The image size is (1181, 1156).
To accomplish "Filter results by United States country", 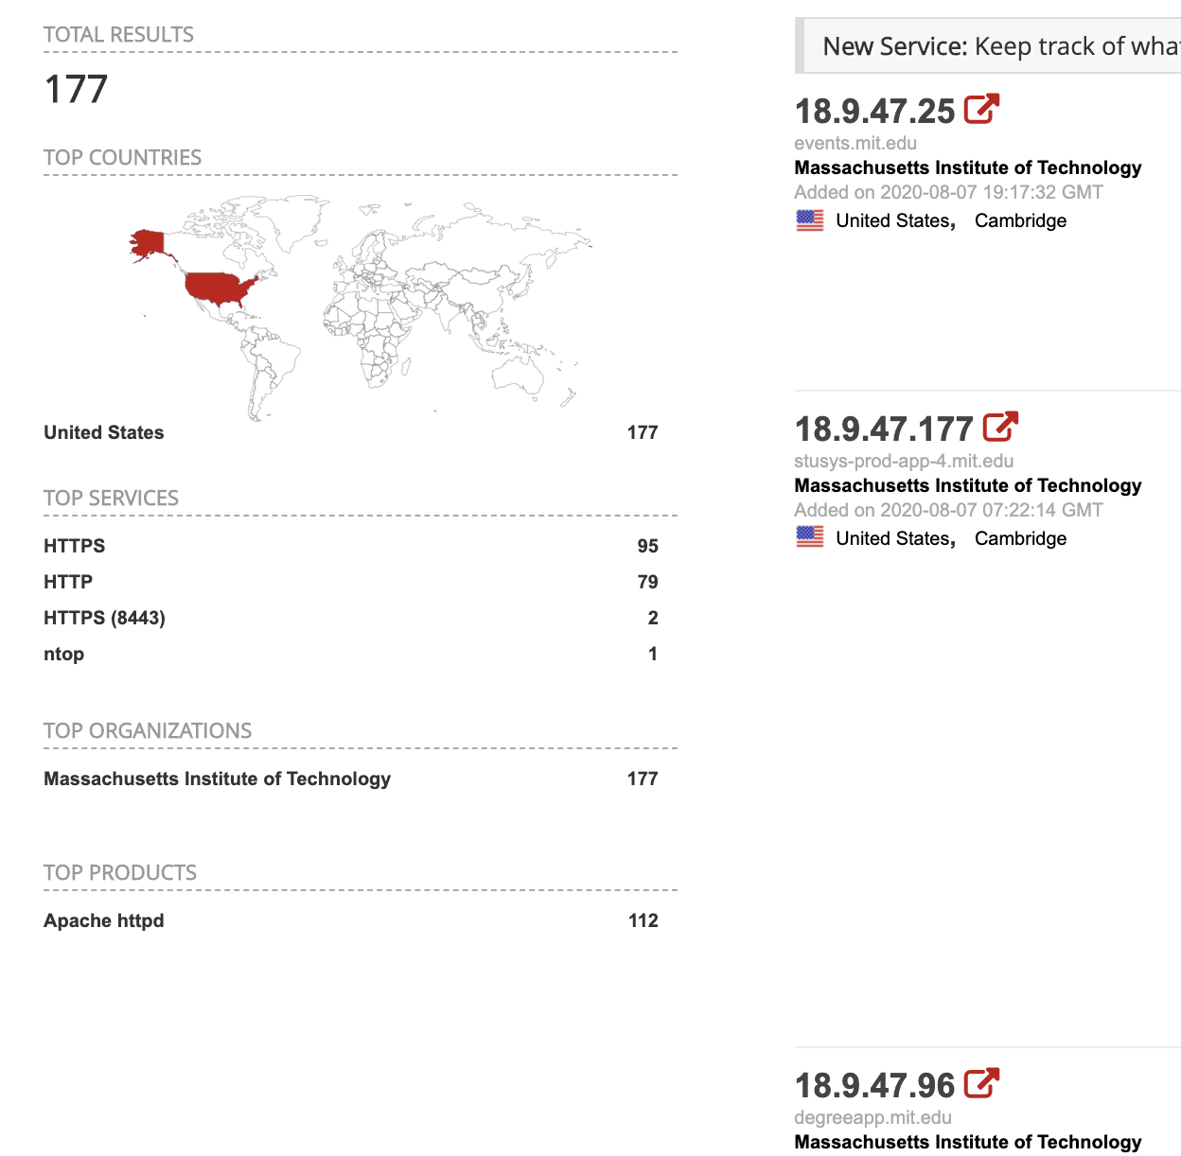I will (x=104, y=432).
